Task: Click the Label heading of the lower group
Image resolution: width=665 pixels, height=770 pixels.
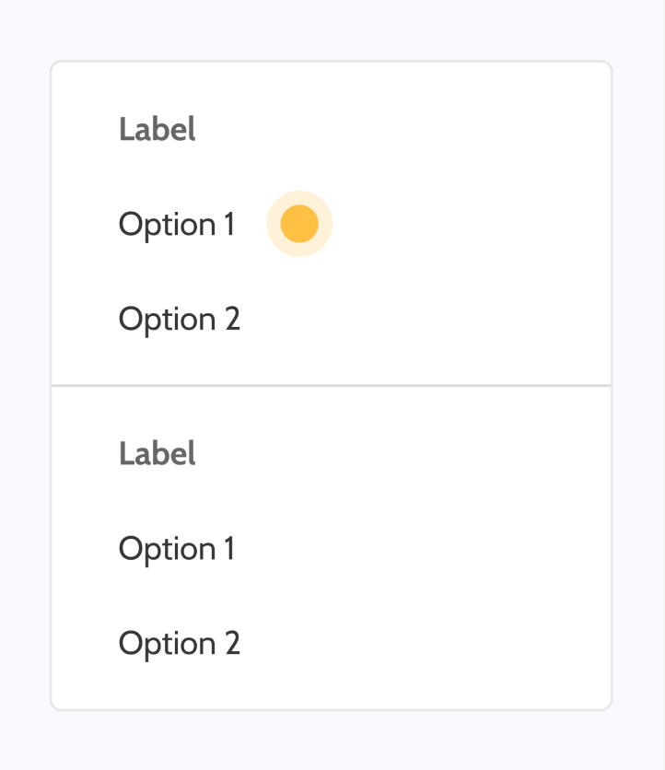Action: click(x=157, y=454)
